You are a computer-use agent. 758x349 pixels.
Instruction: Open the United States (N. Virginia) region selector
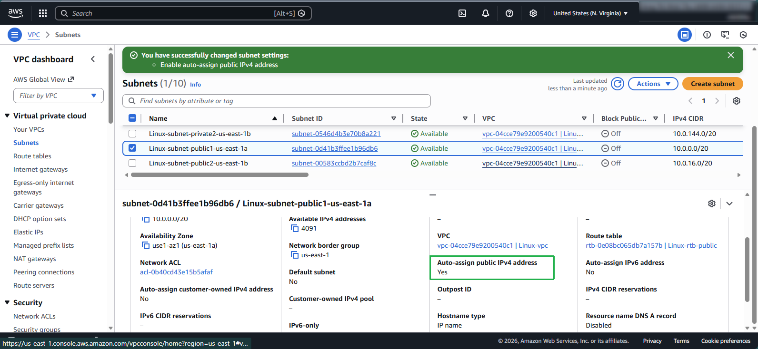[x=590, y=13]
